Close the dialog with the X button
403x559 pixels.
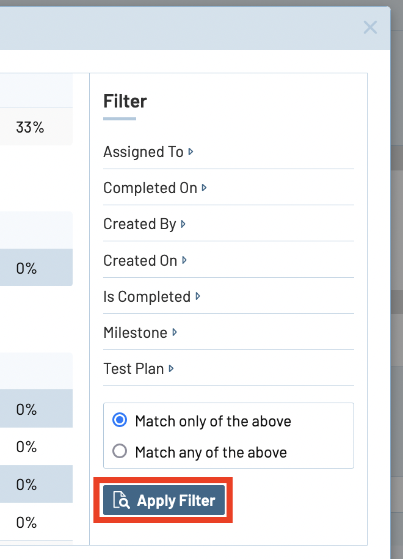[370, 27]
